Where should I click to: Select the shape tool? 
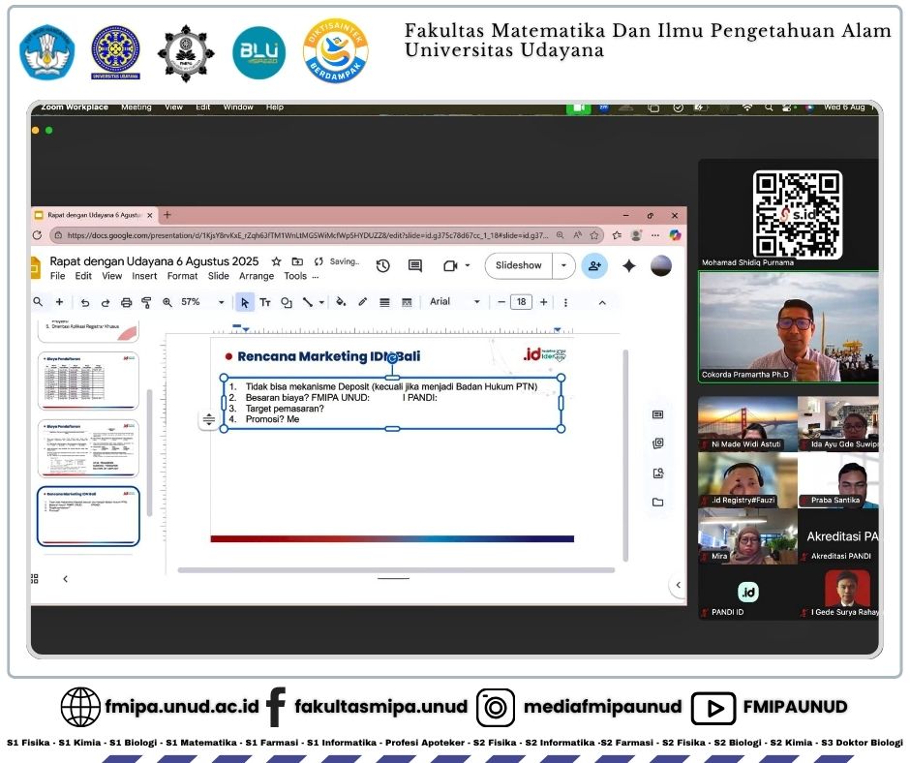[x=287, y=302]
